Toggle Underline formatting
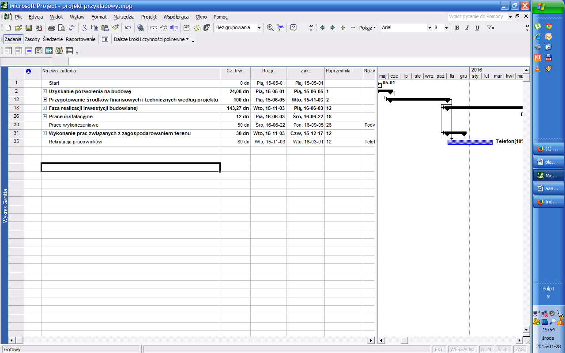 coord(478,28)
